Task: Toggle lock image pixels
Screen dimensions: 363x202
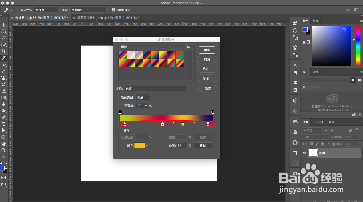Action: [x=317, y=144]
